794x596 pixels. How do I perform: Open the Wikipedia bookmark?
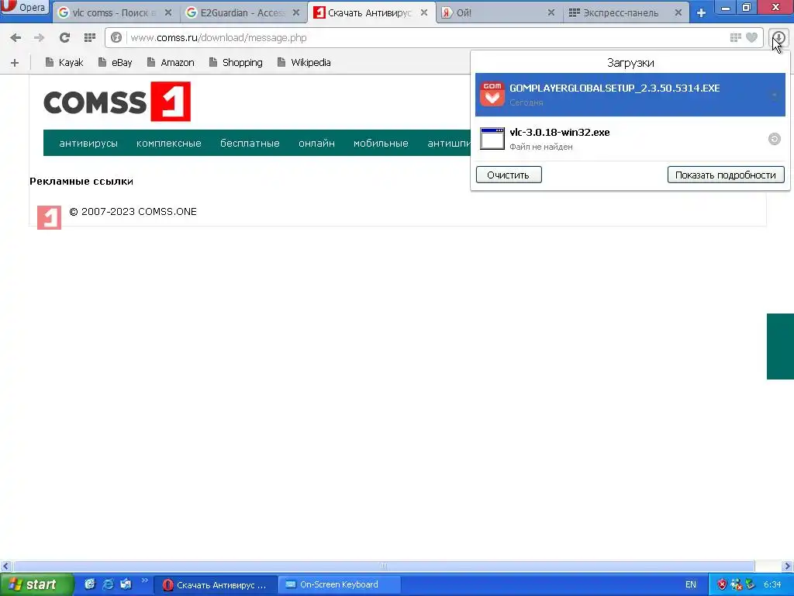point(304,62)
